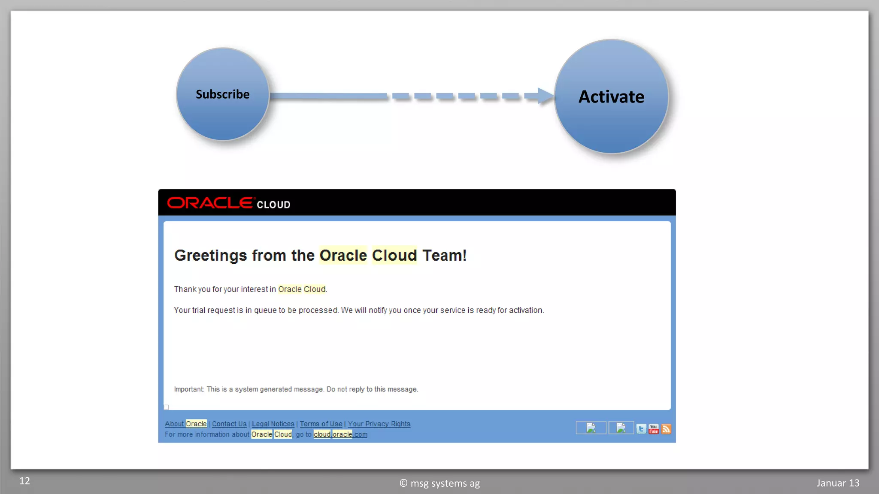Viewport: 879px width, 494px height.
Task: Click the slide number 12
Action: coord(24,481)
